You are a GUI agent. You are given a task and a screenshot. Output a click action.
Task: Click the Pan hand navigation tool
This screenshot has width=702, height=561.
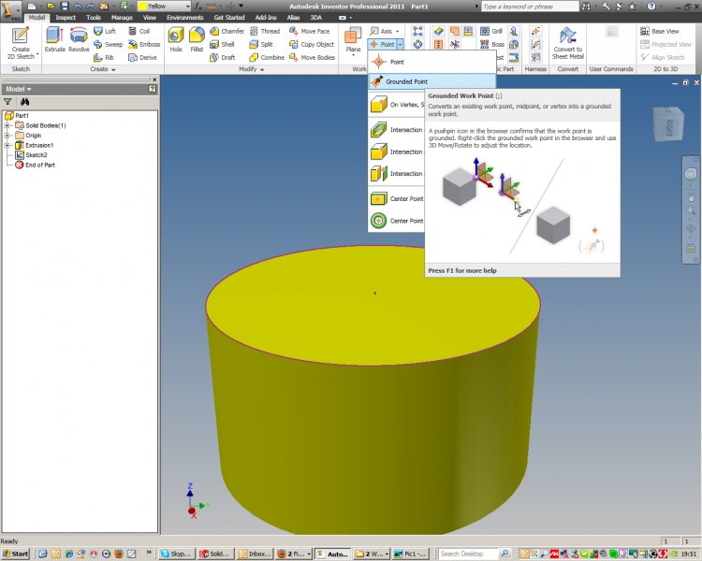point(691,197)
